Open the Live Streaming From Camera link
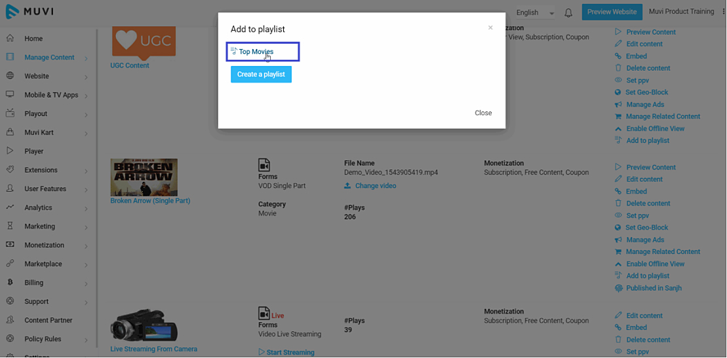This screenshot has width=727, height=358. point(154,349)
